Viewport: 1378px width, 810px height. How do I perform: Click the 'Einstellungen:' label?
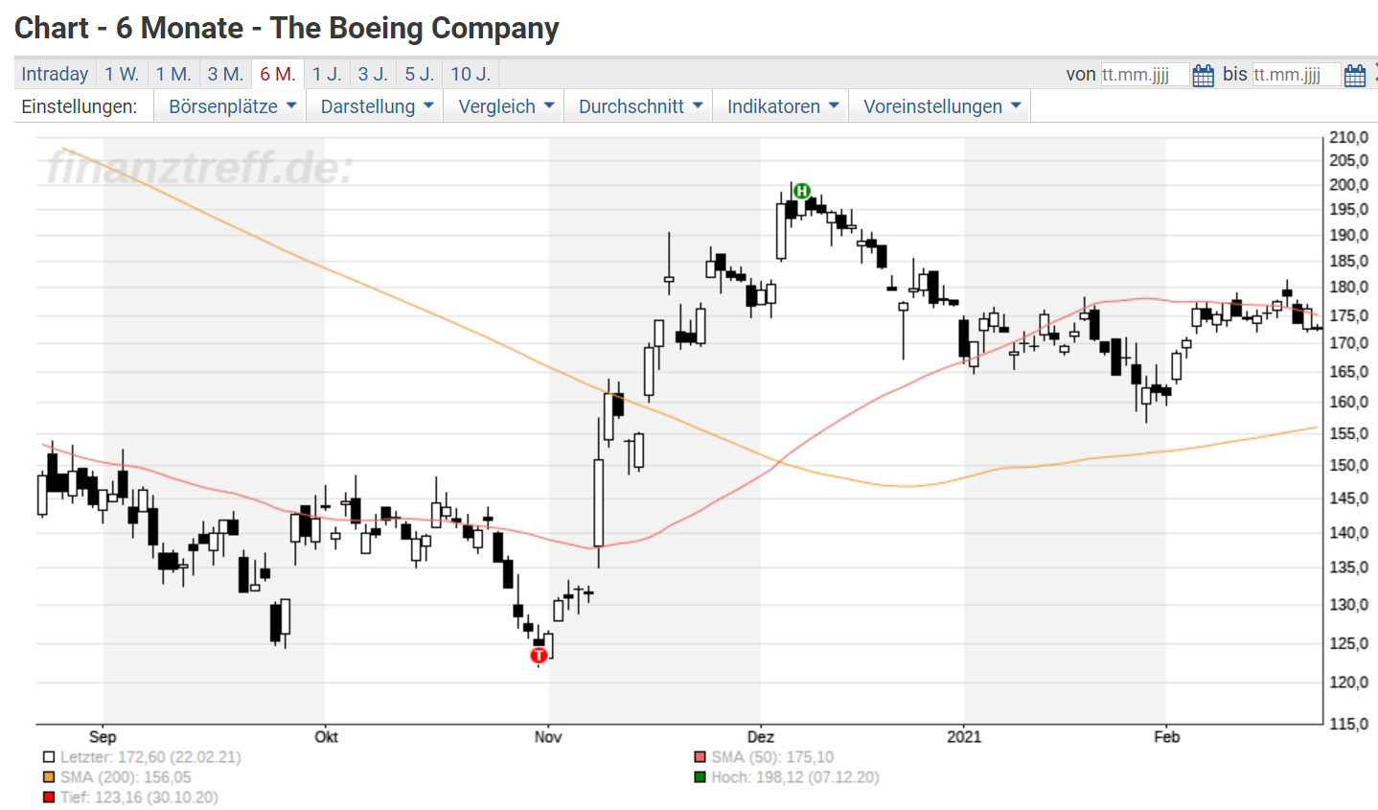pyautogui.click(x=80, y=106)
